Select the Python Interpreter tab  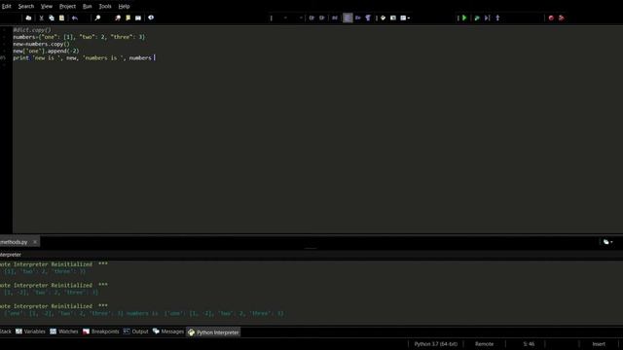(213, 332)
